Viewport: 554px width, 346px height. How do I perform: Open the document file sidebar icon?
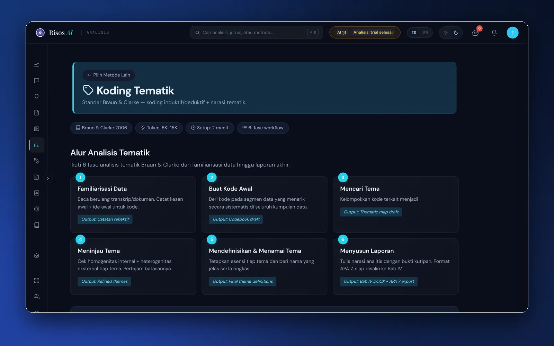[x=37, y=113]
